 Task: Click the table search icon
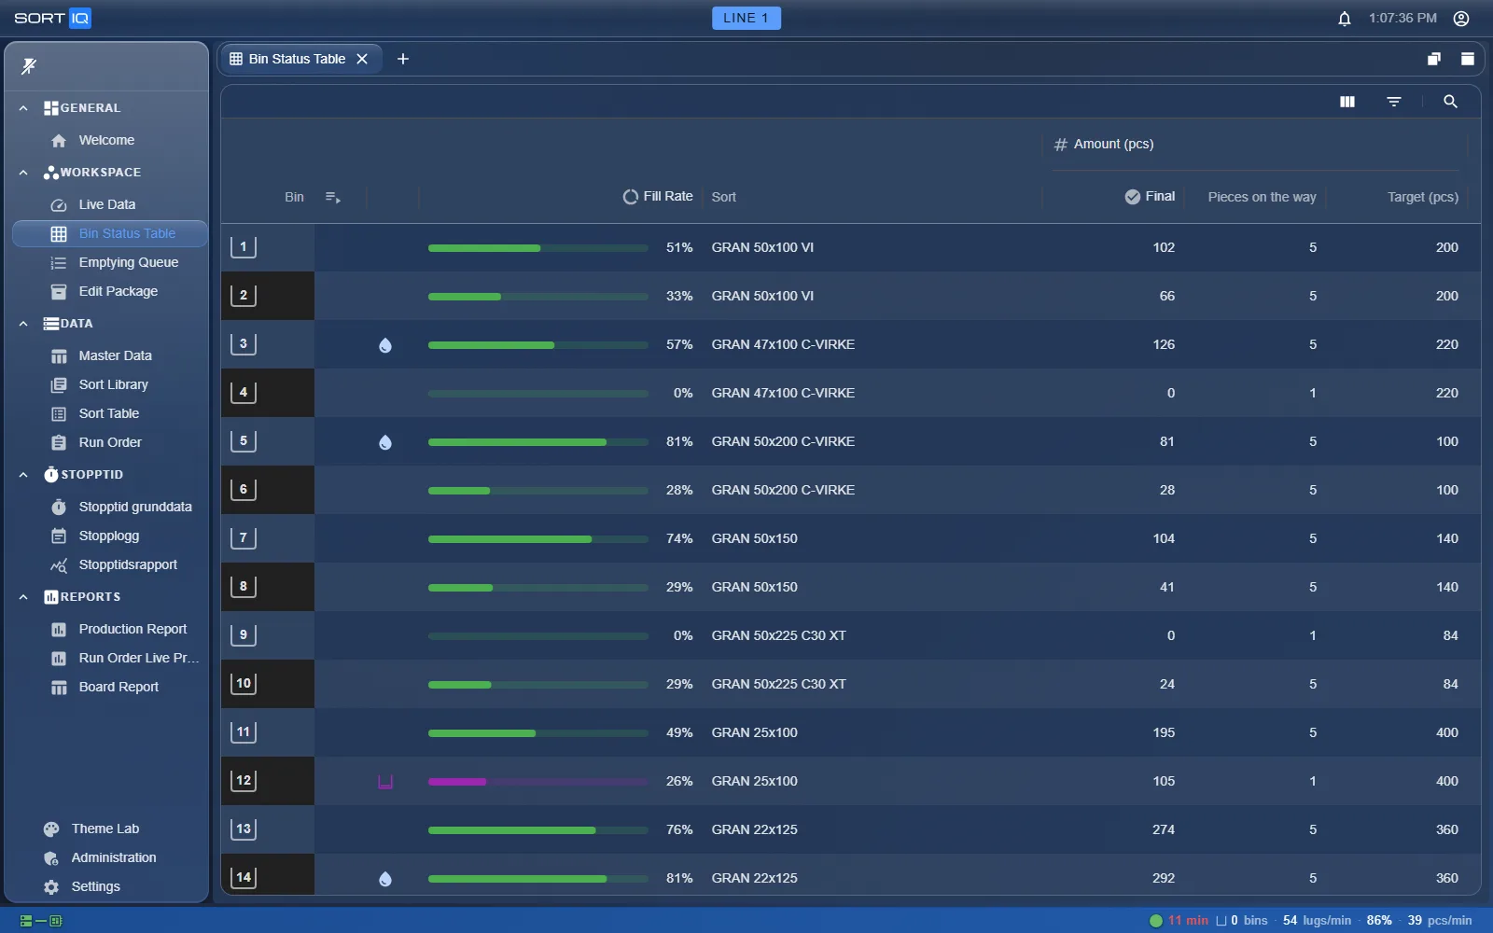1450,102
